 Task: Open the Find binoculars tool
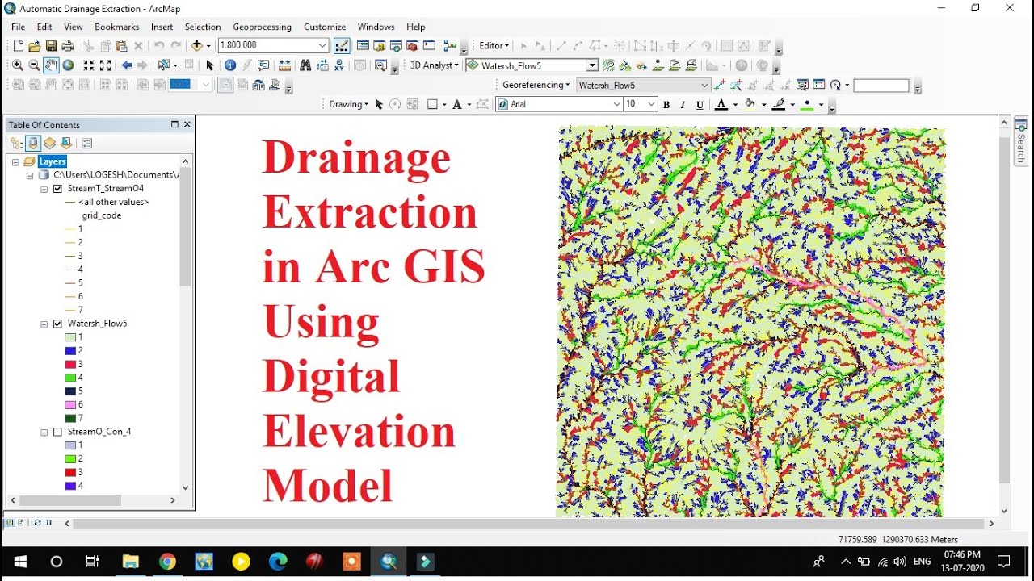pyautogui.click(x=305, y=65)
